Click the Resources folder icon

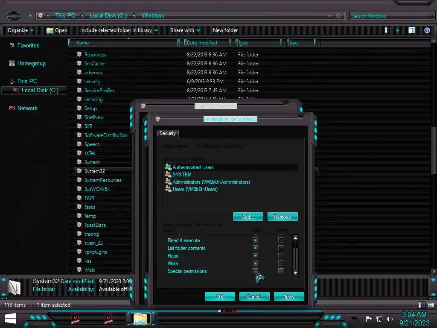[79, 54]
